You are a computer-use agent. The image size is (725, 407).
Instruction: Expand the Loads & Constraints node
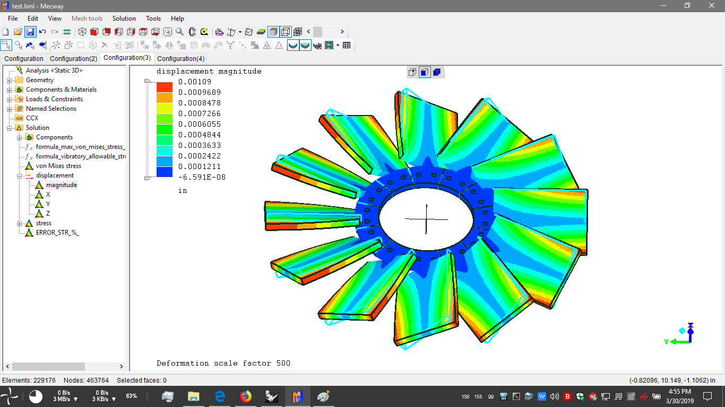coord(9,100)
